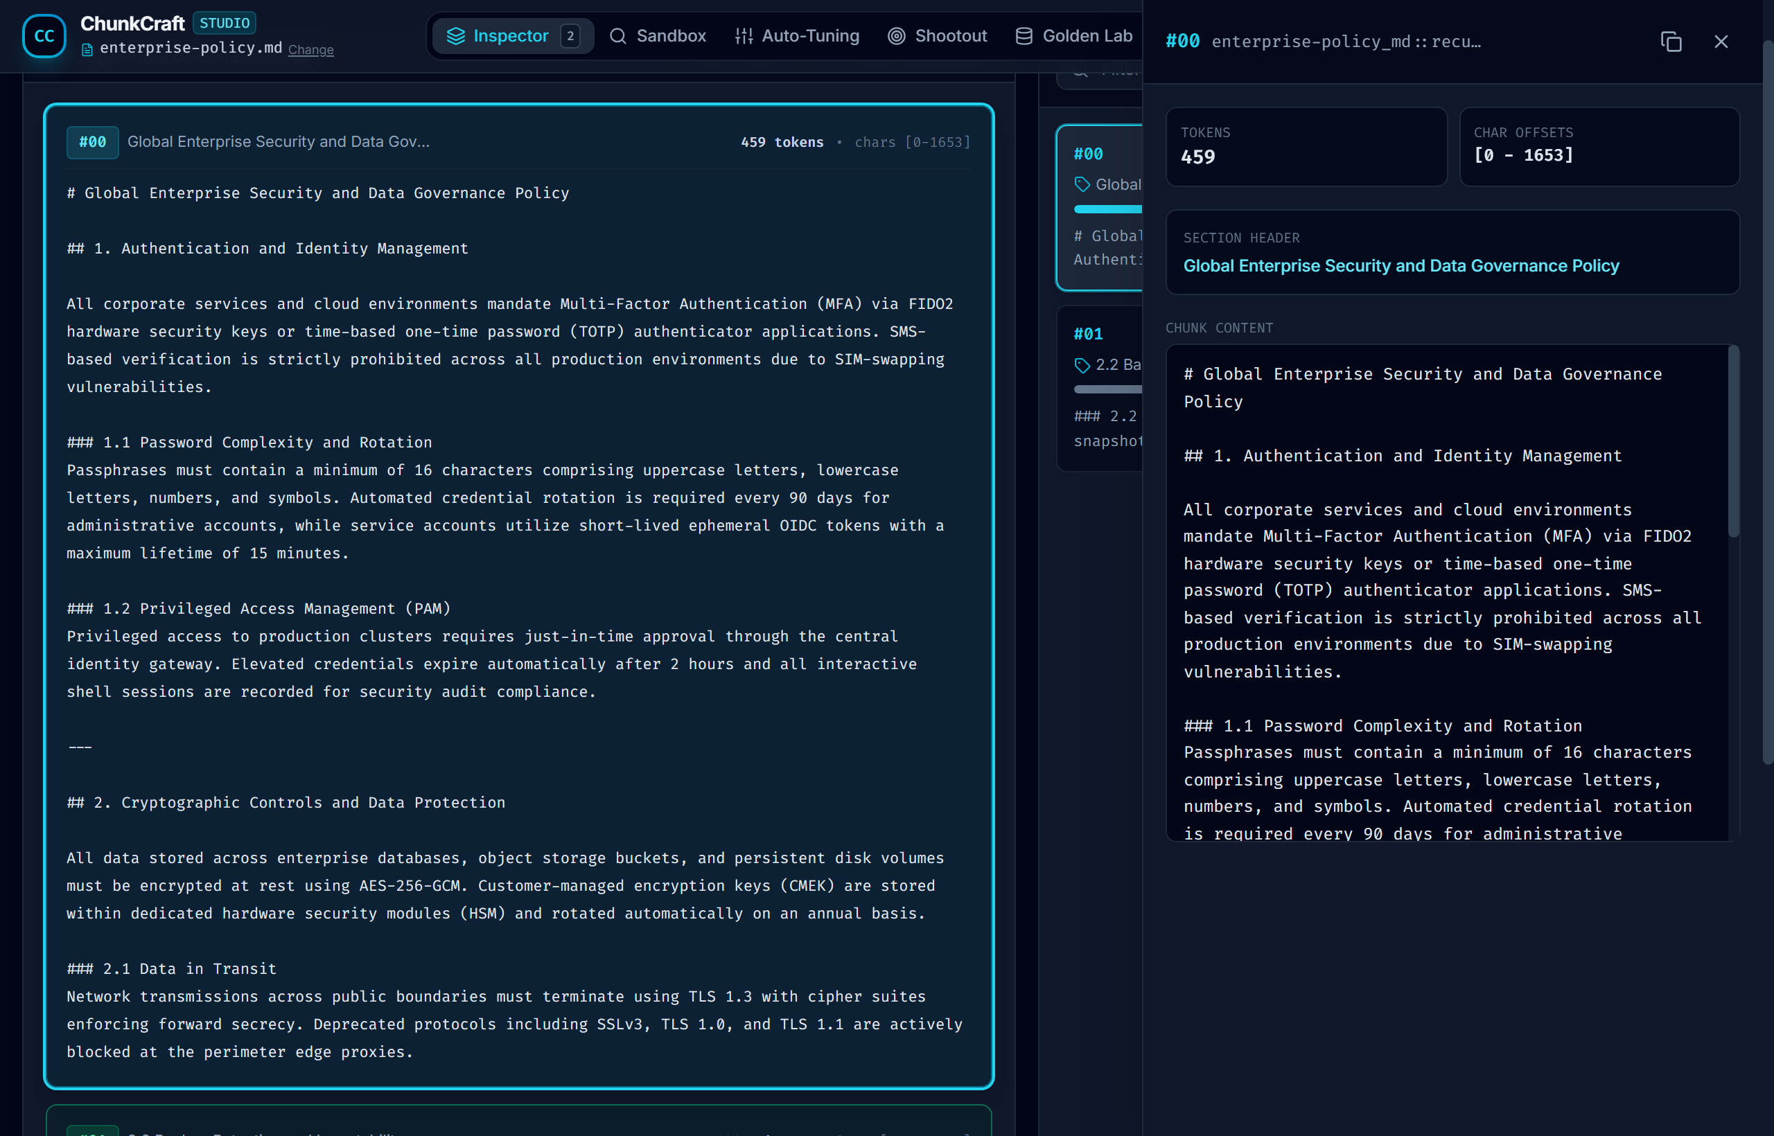
Task: Copy chunk content with copy icon
Action: 1671,42
